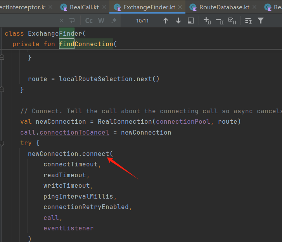
Task: Toggle Match Case (Cc) search option
Action: pyautogui.click(x=89, y=21)
